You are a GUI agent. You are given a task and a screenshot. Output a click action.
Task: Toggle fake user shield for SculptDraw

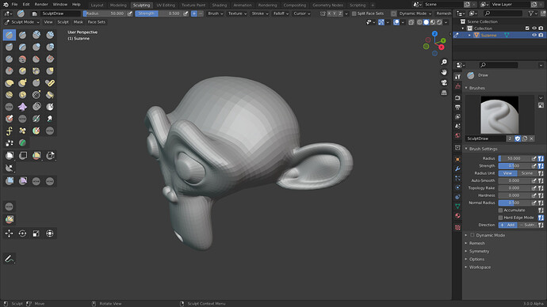coord(518,138)
